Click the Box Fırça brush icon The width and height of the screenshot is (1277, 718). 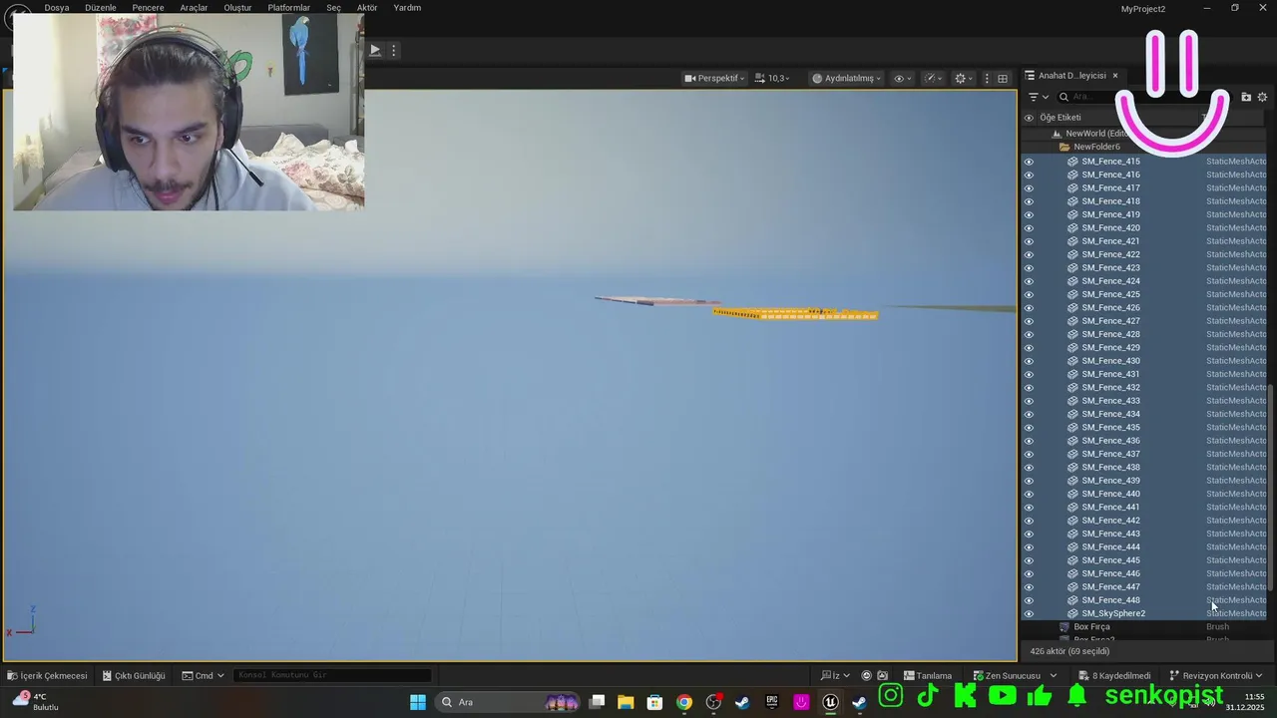click(1064, 627)
